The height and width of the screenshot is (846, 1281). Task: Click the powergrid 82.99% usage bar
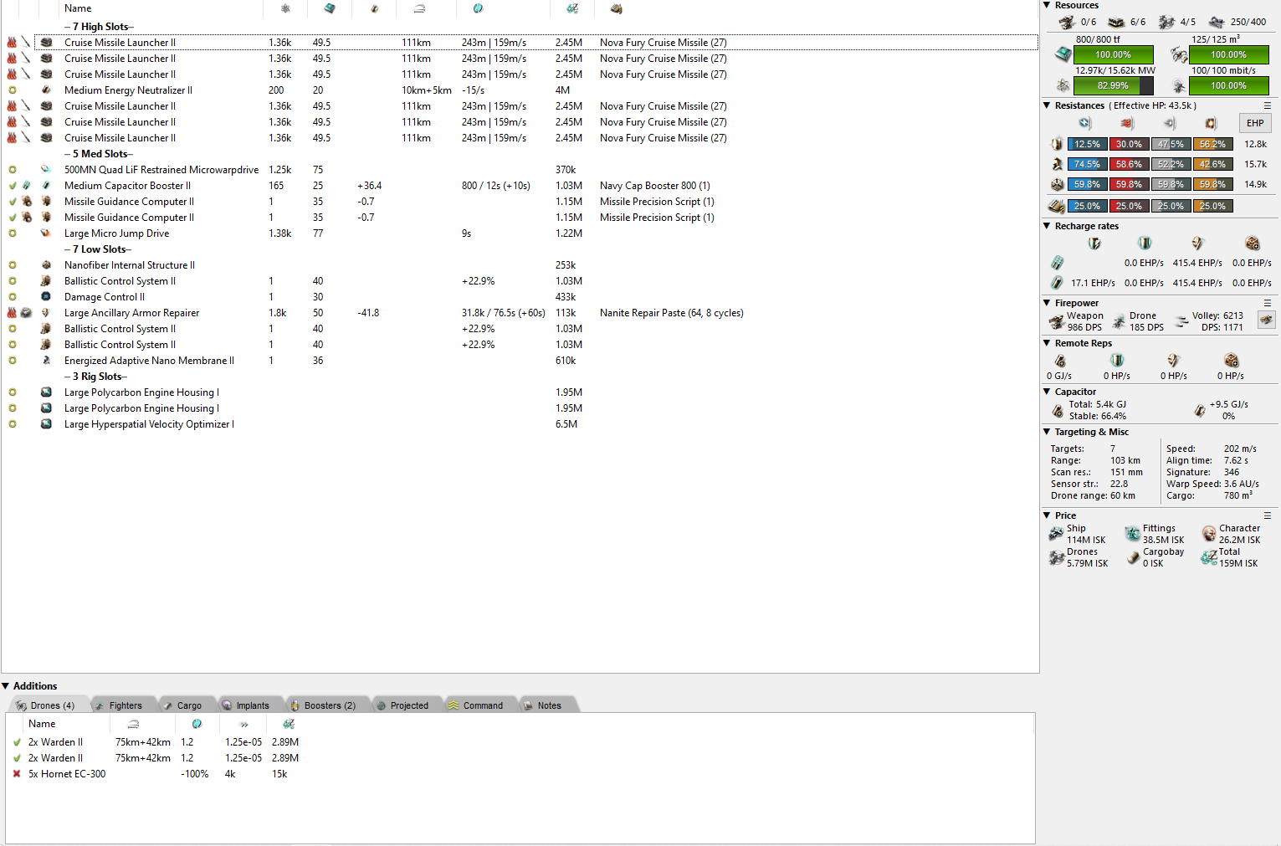click(1112, 85)
